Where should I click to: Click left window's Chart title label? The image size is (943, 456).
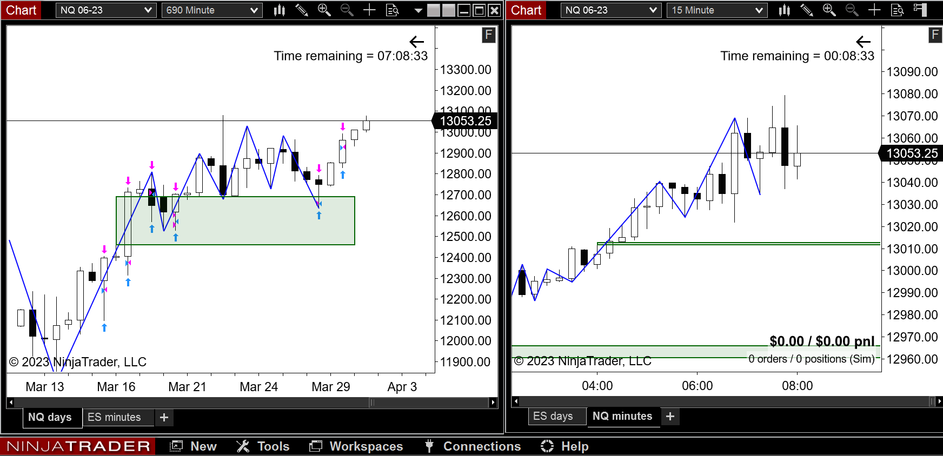(x=21, y=10)
